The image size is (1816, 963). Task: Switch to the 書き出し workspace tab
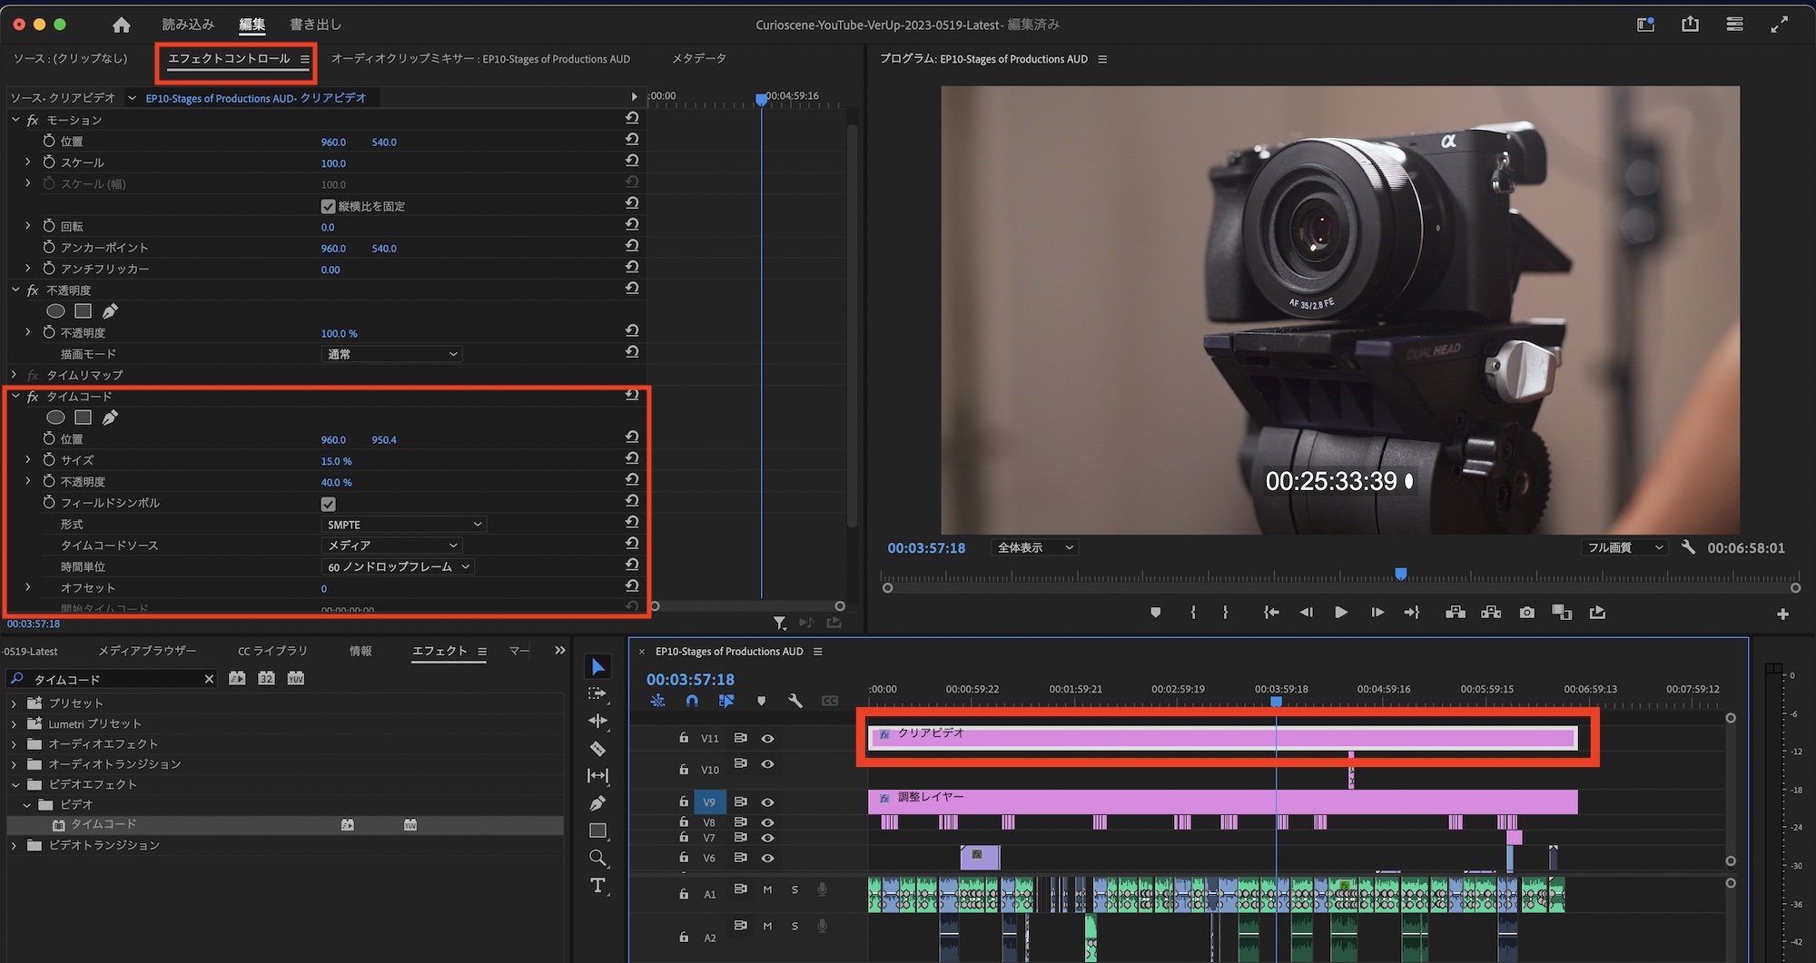pyautogui.click(x=315, y=25)
